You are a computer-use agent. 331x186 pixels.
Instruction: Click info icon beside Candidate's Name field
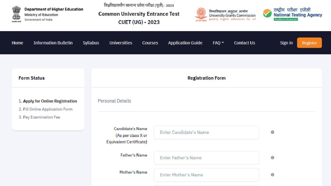tap(272, 132)
